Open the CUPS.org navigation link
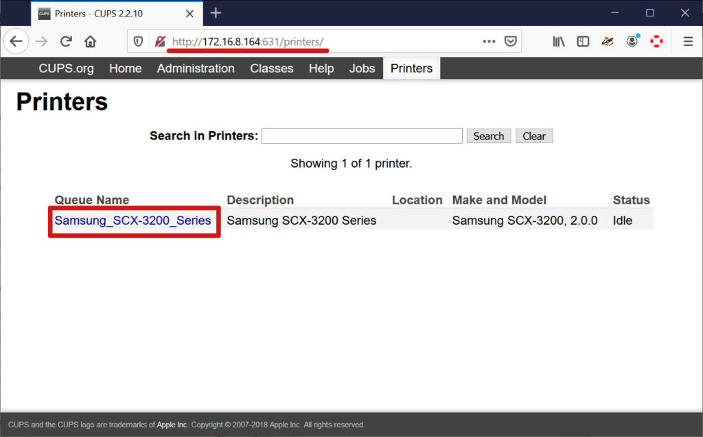Screen dimensions: 703x437 click(67, 68)
